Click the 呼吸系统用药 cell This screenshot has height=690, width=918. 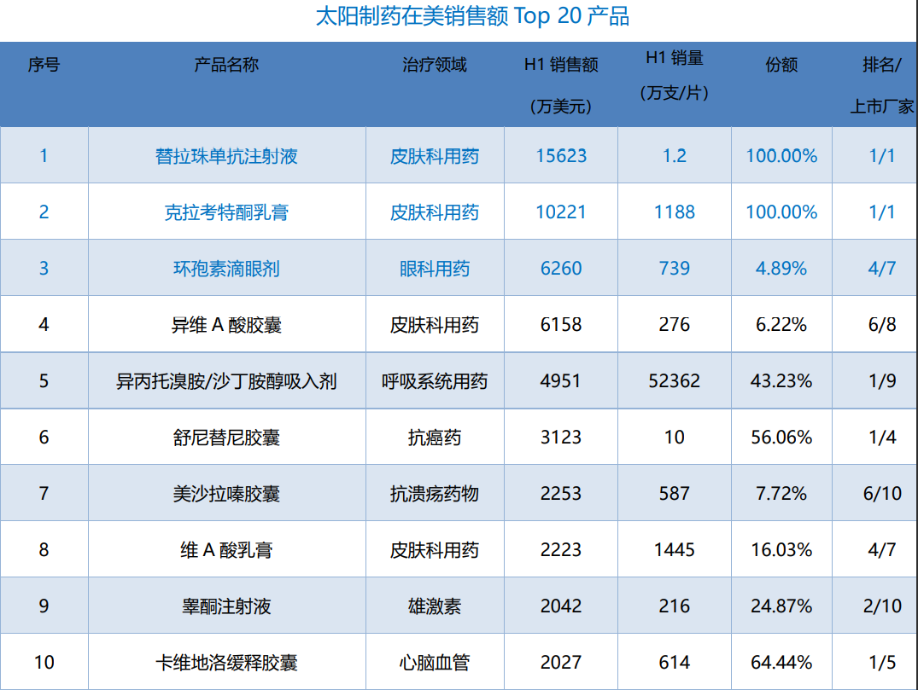(435, 381)
